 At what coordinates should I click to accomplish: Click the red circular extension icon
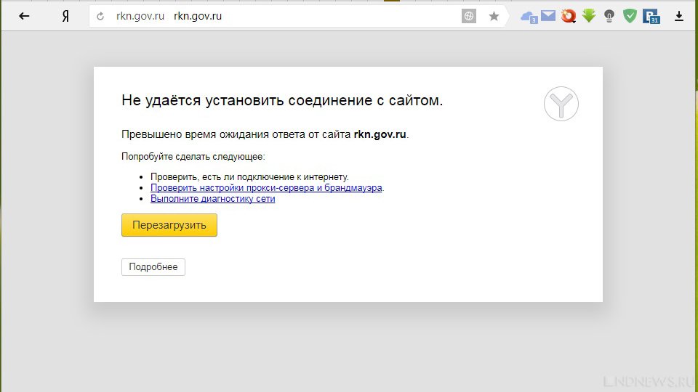tap(569, 15)
